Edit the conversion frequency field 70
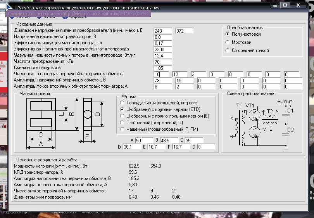The width and height of the screenshot is (314, 218). pos(162,62)
